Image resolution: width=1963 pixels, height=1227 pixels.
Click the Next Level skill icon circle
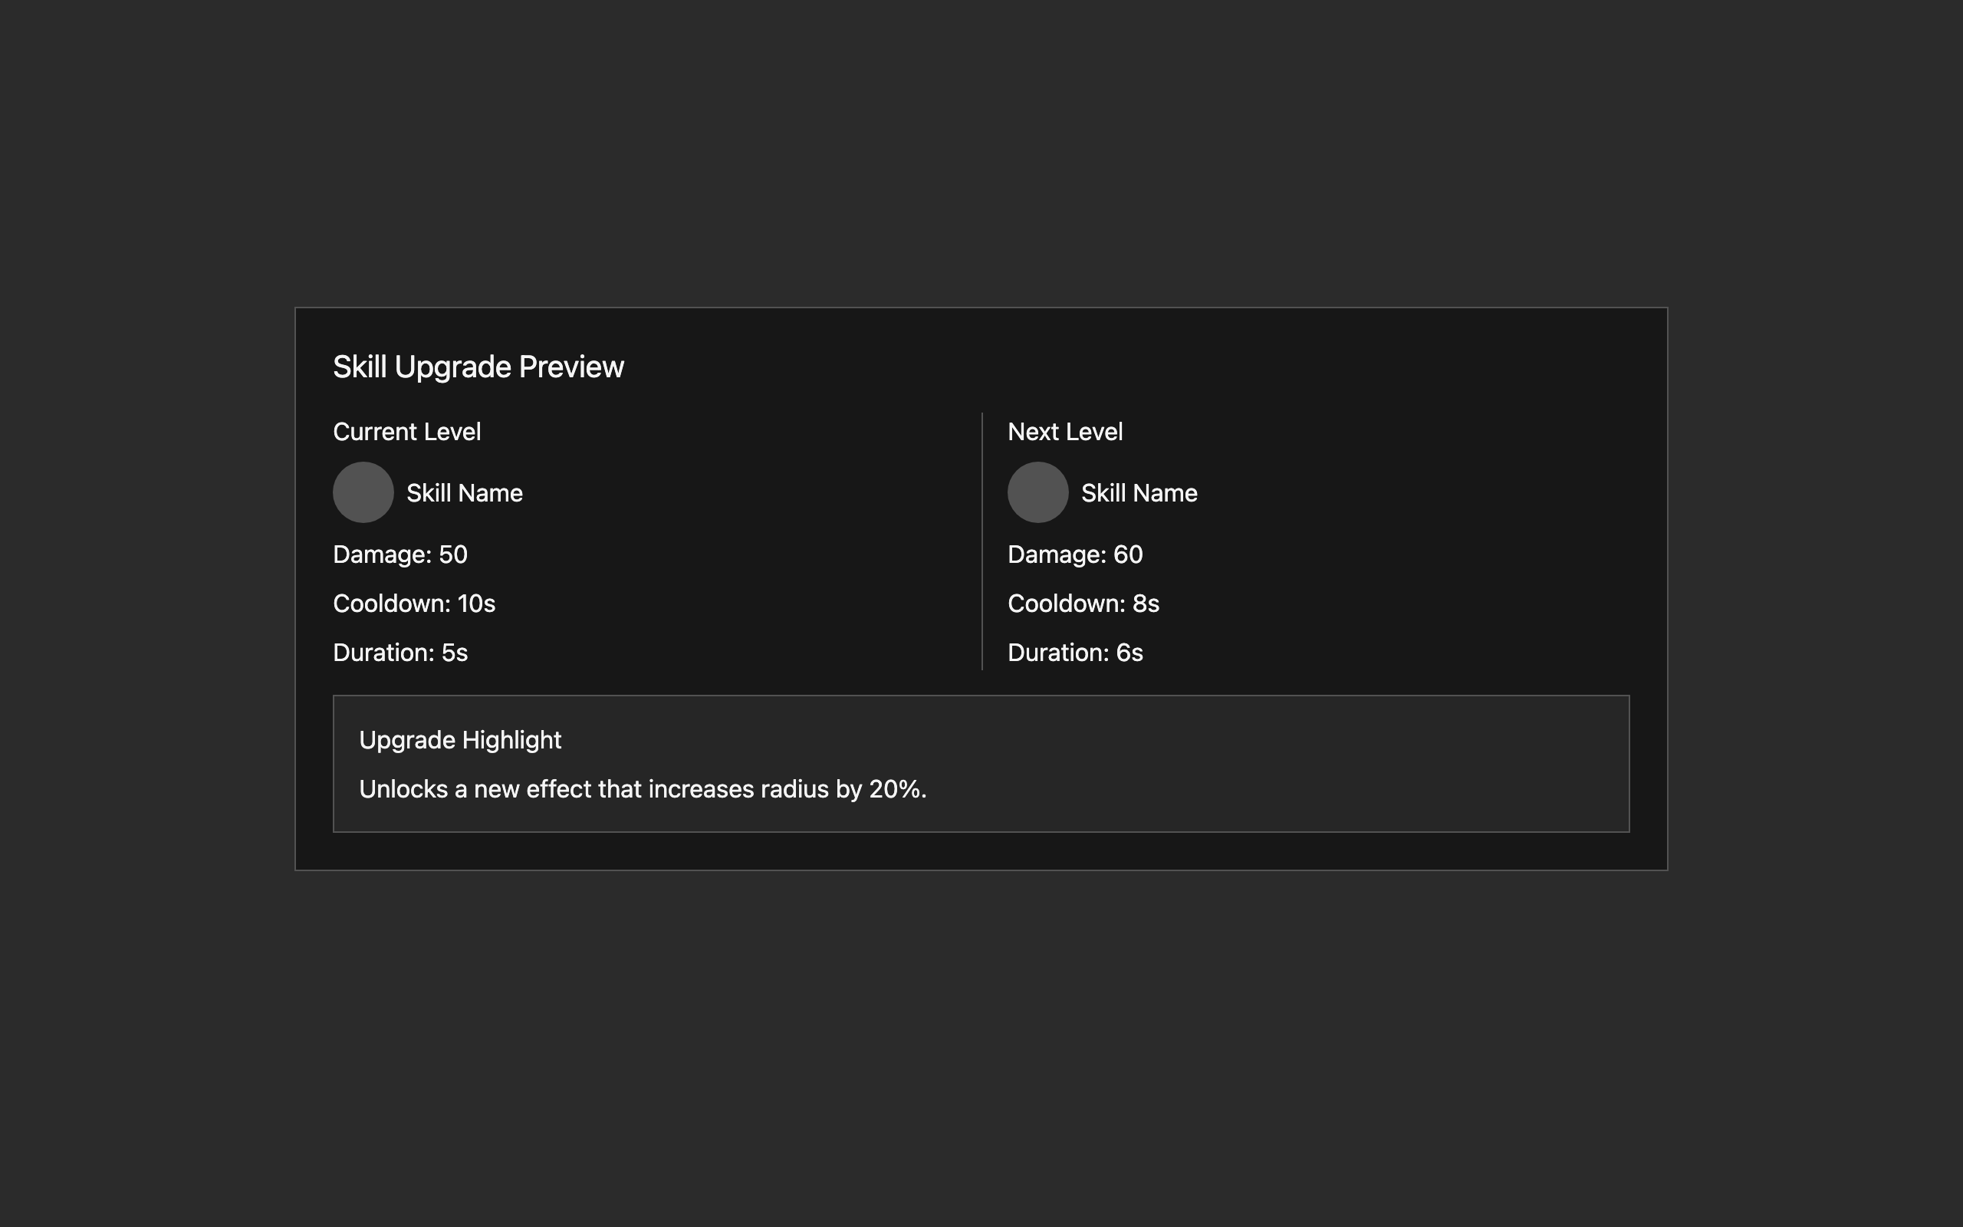[x=1038, y=492]
